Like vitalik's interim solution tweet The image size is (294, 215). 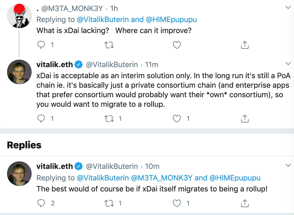177,119
